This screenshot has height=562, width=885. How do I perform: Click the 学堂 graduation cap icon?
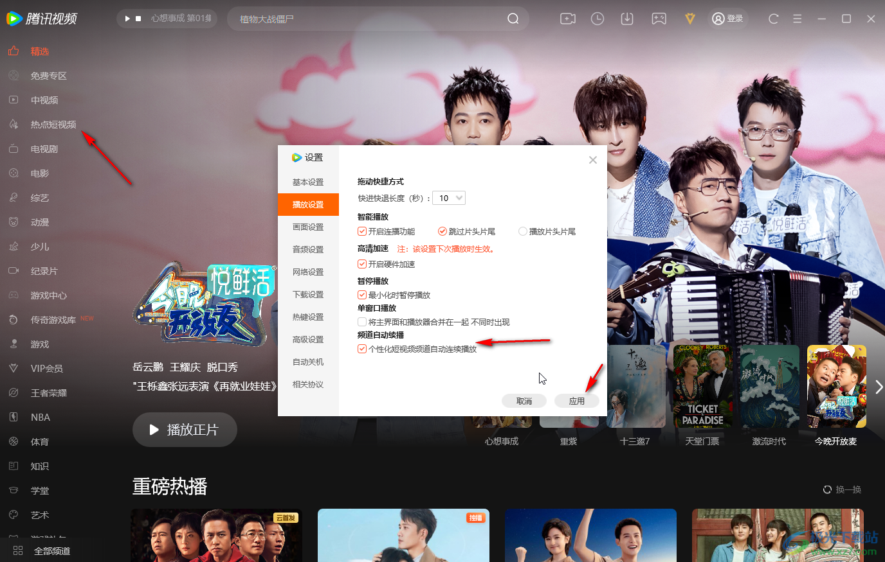[x=14, y=491]
